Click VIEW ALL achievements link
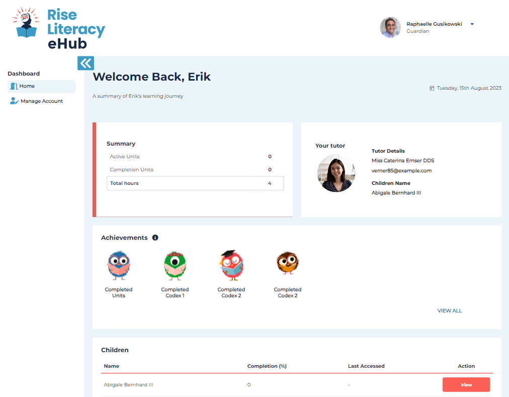This screenshot has height=397, width=509. [x=450, y=311]
